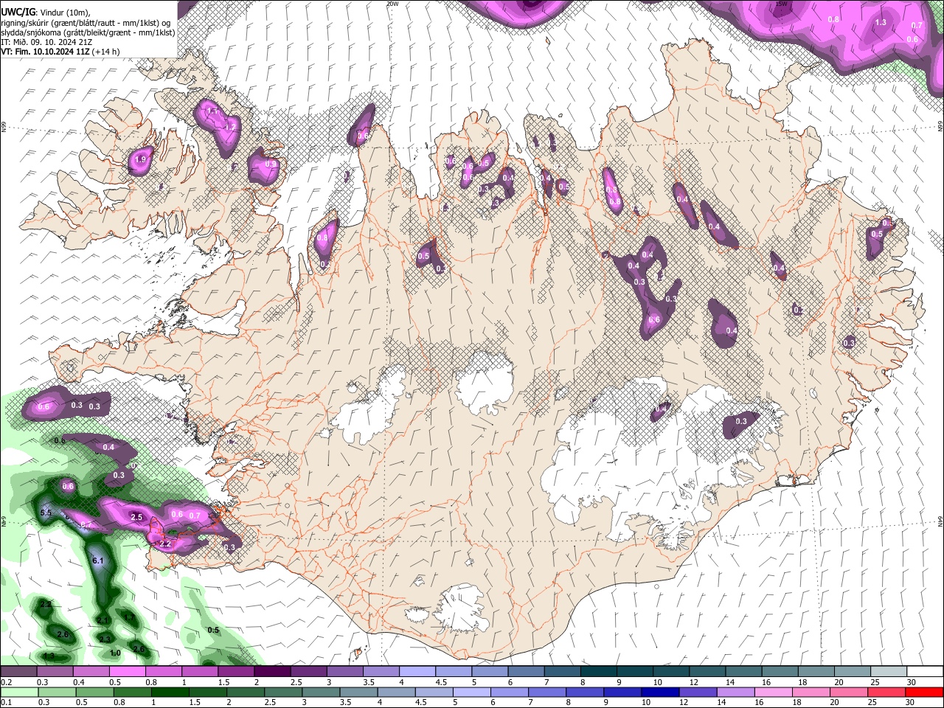Pick the bright pink snow swatch from 0.5 to 0.8

click(x=127, y=671)
